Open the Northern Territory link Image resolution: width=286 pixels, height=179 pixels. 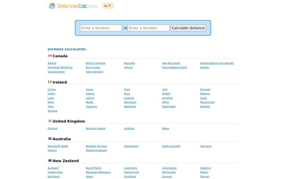(96, 146)
